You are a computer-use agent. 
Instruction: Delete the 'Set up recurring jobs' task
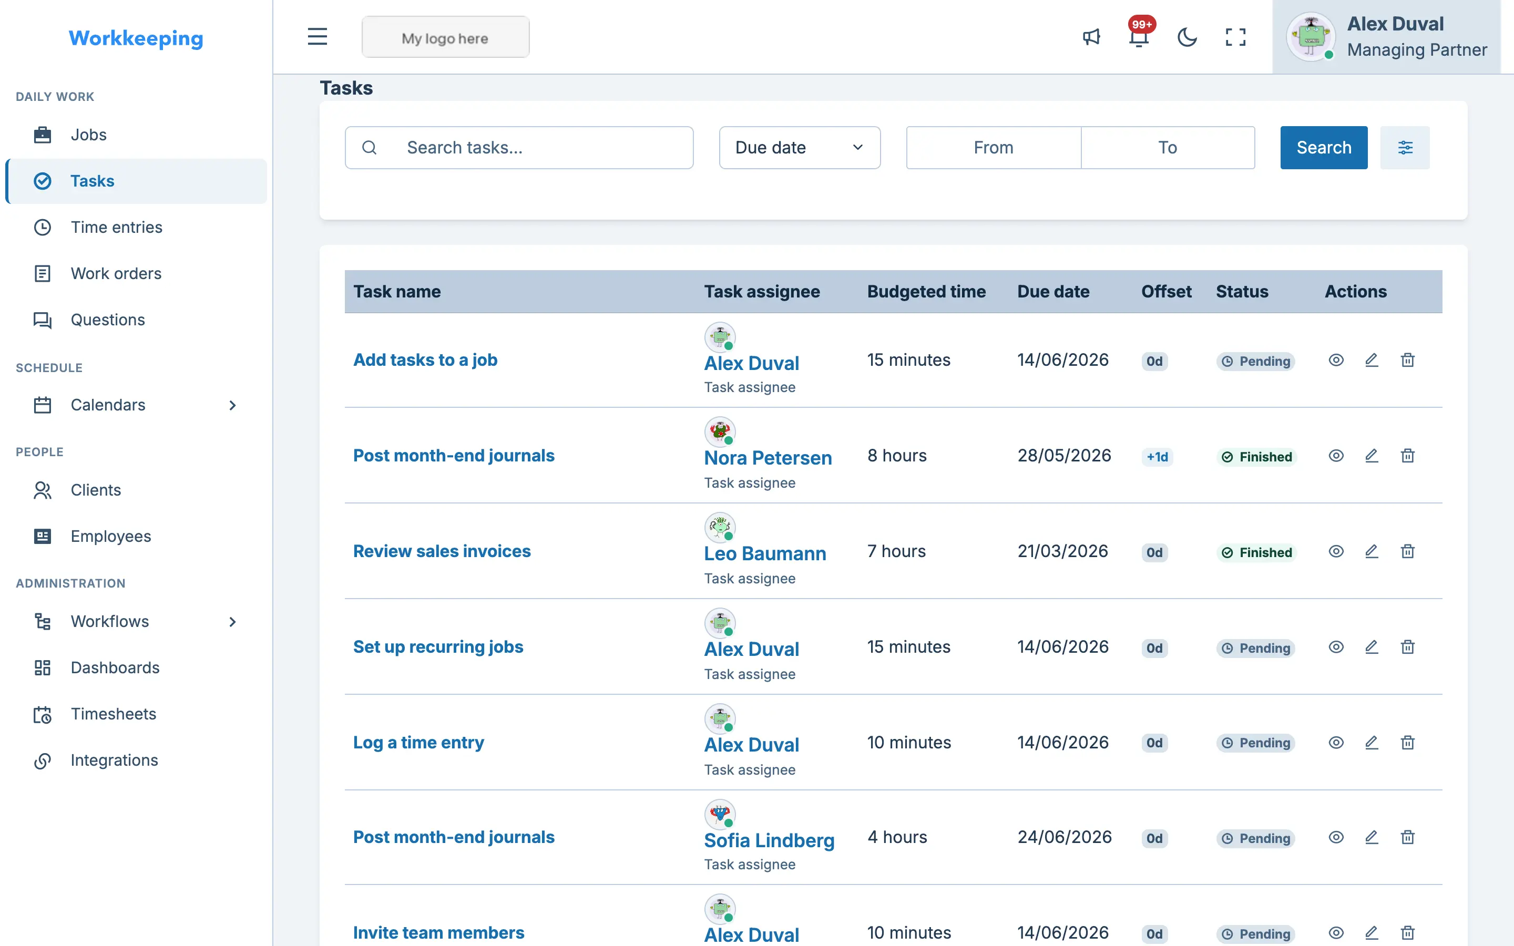1408,647
